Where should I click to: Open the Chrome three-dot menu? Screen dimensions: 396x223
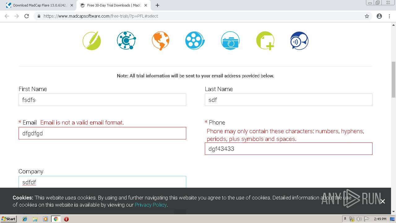(389, 16)
